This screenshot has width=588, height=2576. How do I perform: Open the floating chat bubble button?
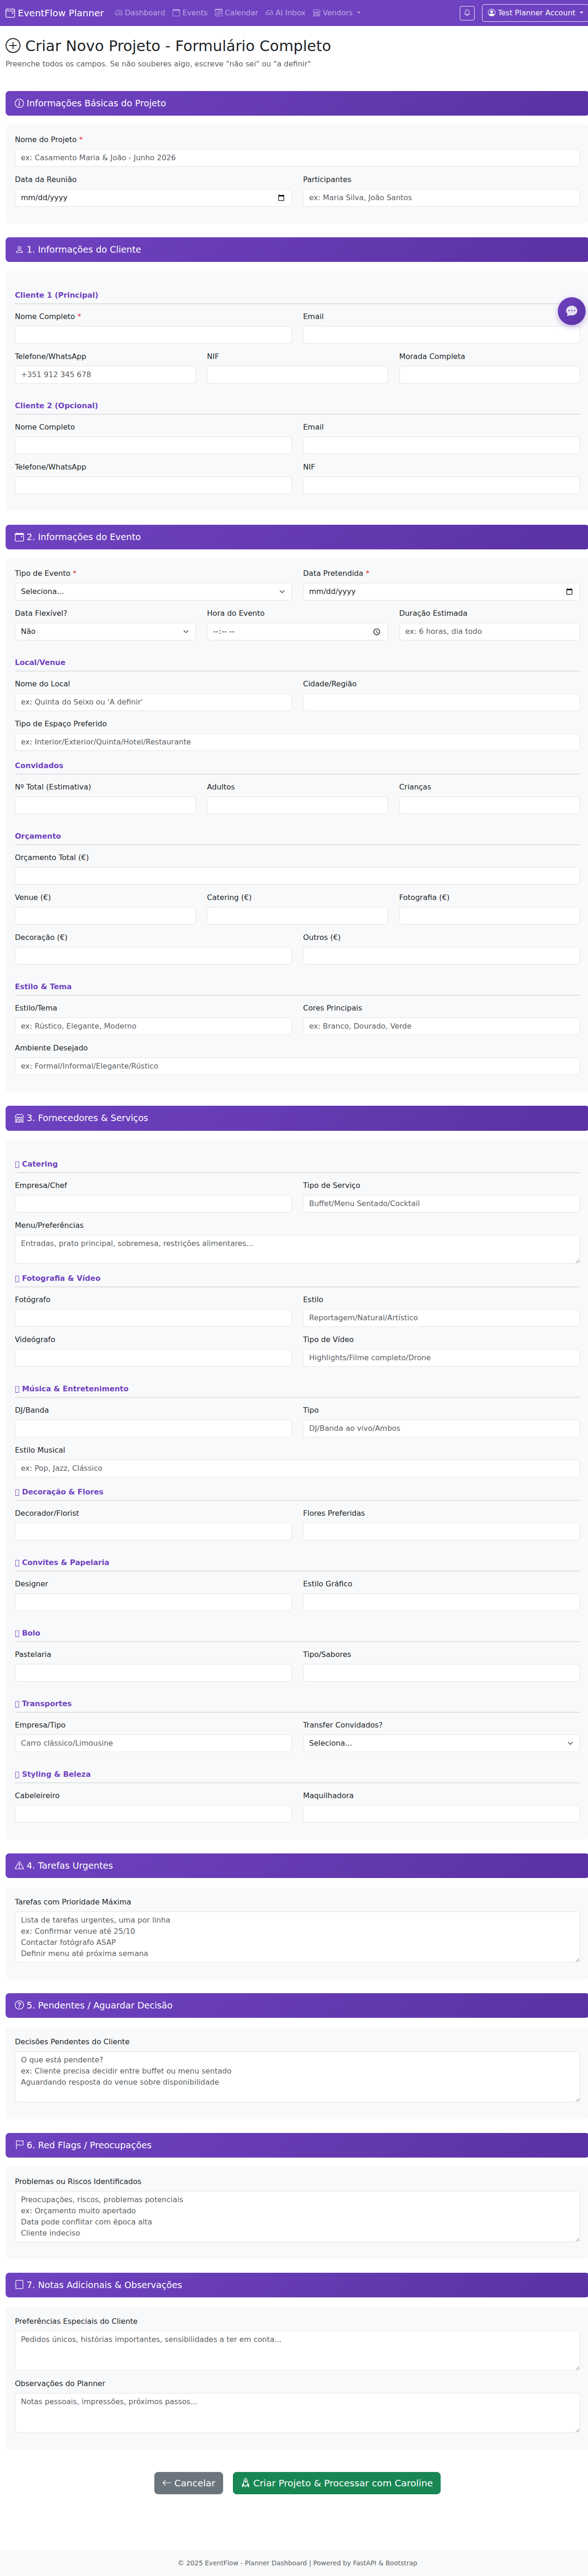click(x=571, y=311)
